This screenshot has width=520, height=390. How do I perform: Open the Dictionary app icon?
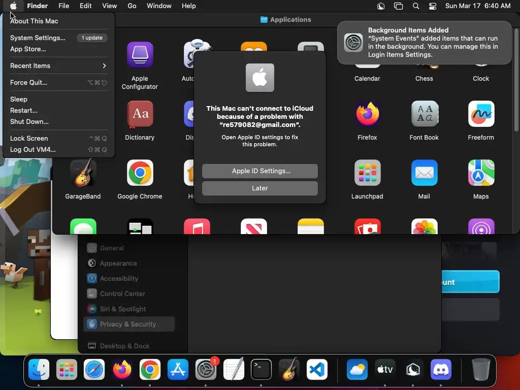(140, 114)
